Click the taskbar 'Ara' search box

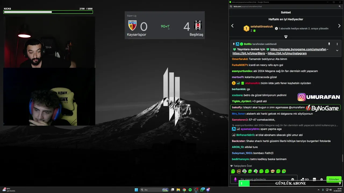click(155, 190)
